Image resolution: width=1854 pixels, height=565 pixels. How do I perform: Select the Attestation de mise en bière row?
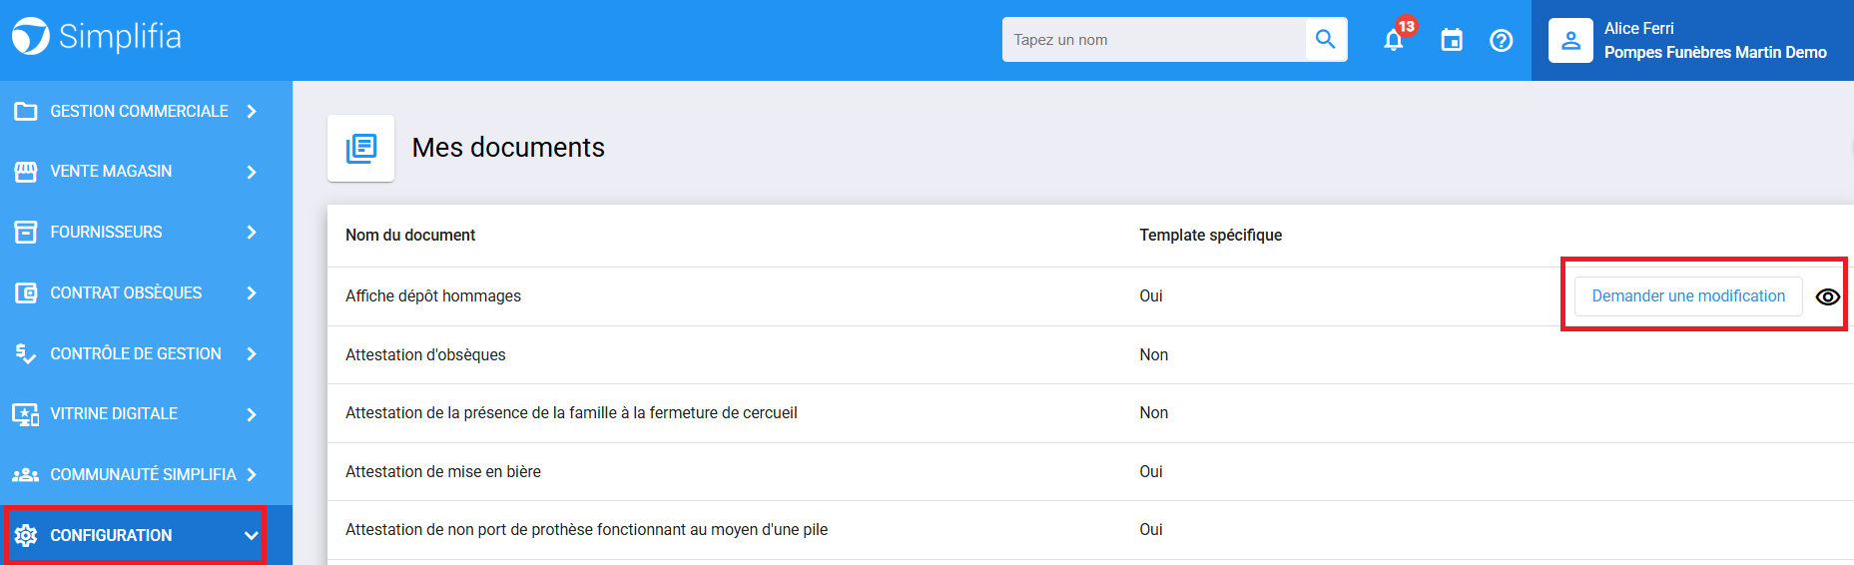click(x=443, y=472)
